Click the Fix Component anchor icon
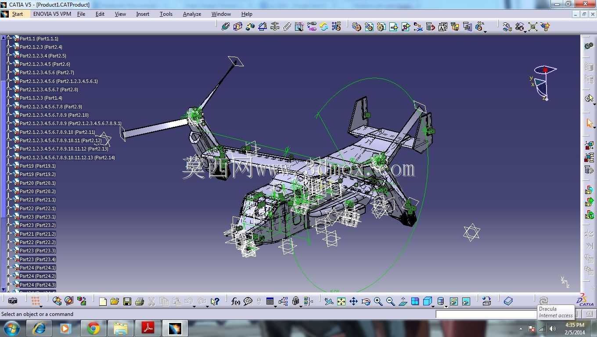 pos(275,27)
